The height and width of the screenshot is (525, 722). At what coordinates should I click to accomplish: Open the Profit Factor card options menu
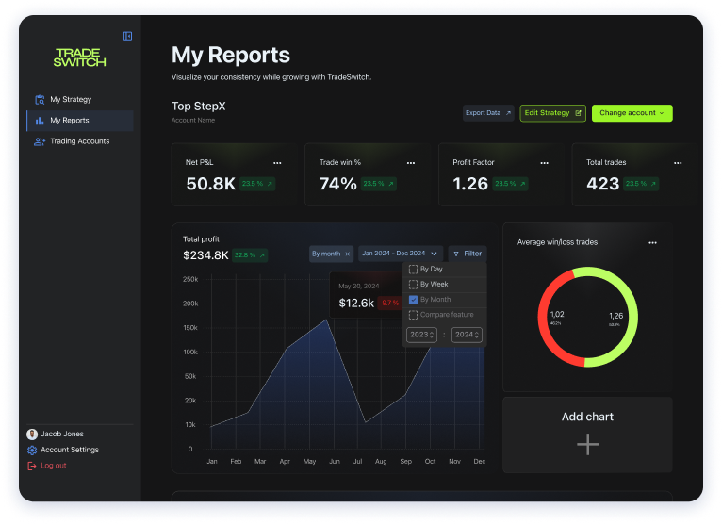[544, 163]
